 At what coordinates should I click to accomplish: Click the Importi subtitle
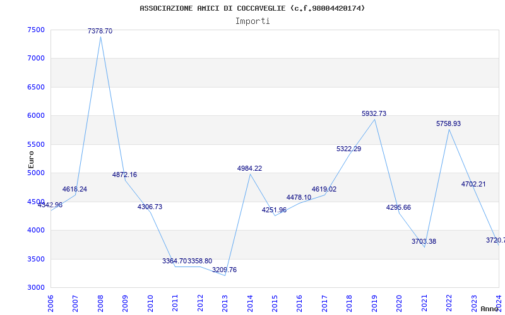click(x=252, y=21)
